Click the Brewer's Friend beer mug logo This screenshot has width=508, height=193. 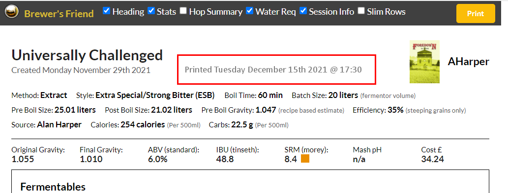[11, 13]
